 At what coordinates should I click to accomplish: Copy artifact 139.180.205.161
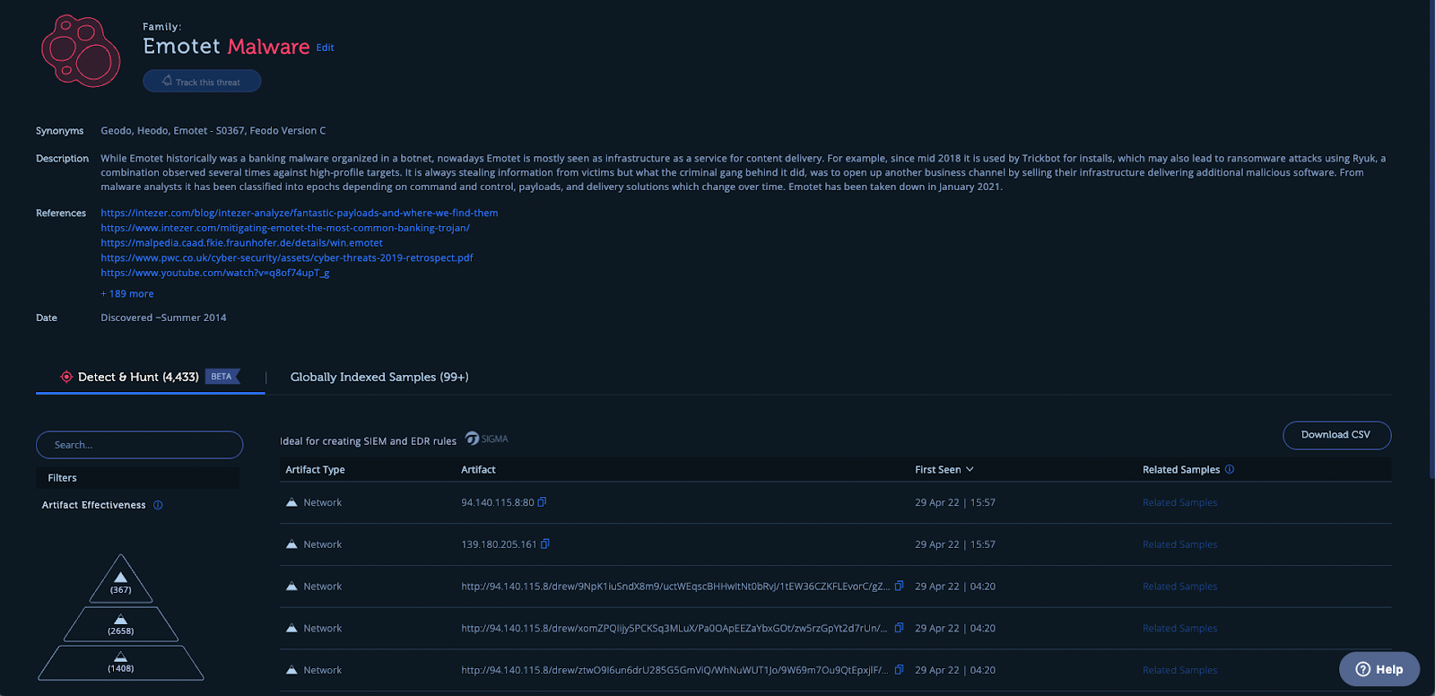(544, 544)
